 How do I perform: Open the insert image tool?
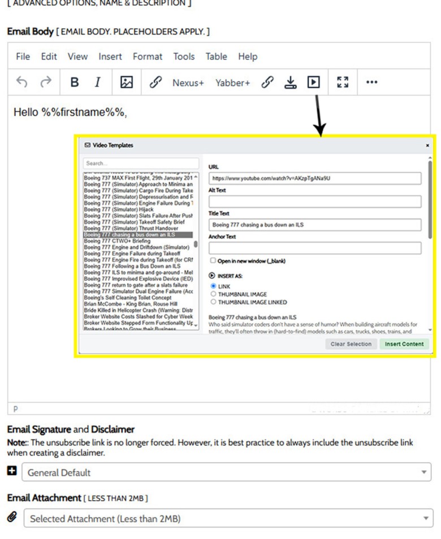126,82
